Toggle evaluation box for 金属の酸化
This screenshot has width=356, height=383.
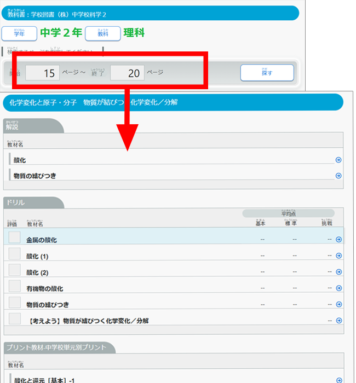15,237
